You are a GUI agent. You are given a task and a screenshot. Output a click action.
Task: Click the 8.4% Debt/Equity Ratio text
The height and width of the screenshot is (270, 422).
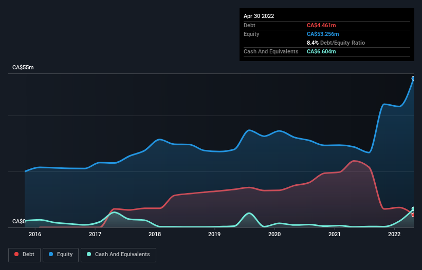(x=336, y=43)
